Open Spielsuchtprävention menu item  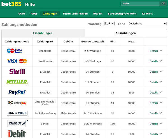tap(122, 14)
